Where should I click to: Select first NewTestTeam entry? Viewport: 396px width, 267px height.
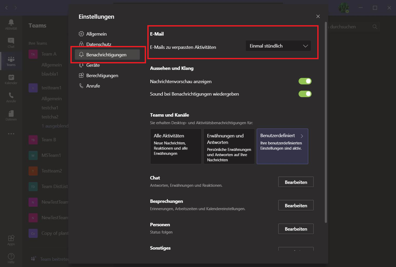pyautogui.click(x=48, y=202)
